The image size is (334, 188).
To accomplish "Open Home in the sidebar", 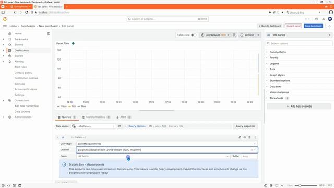I will (18, 33).
